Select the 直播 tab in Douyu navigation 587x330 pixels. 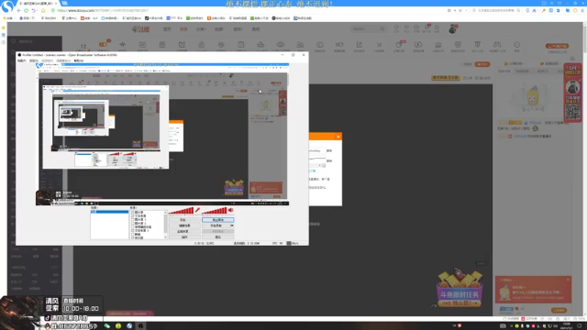point(183,29)
